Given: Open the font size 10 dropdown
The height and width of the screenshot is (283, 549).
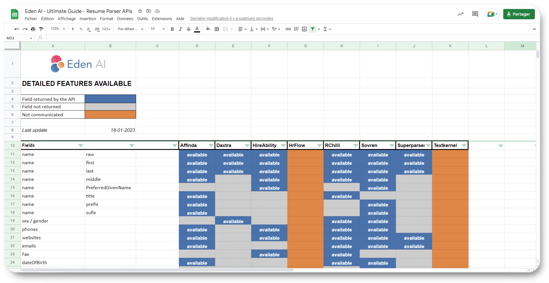Looking at the screenshot, I should tap(158, 29).
